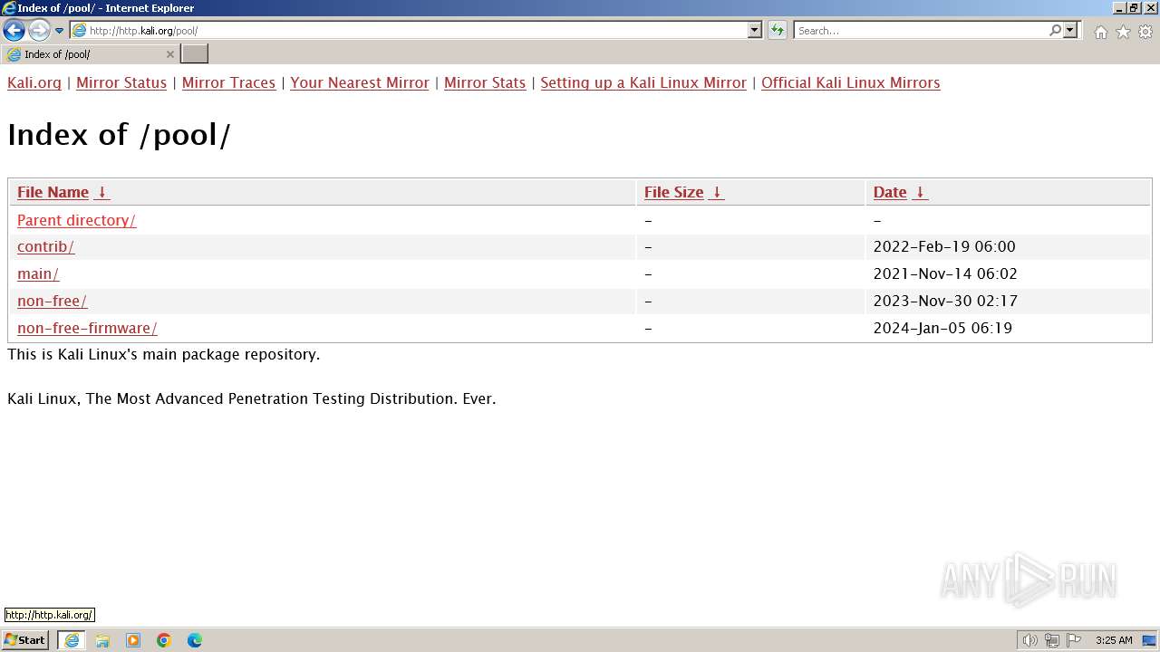
Task: Go to Parent directory/
Action: click(77, 220)
